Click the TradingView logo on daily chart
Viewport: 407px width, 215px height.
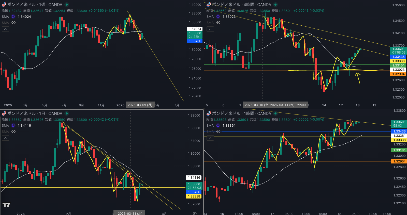coord(6,205)
